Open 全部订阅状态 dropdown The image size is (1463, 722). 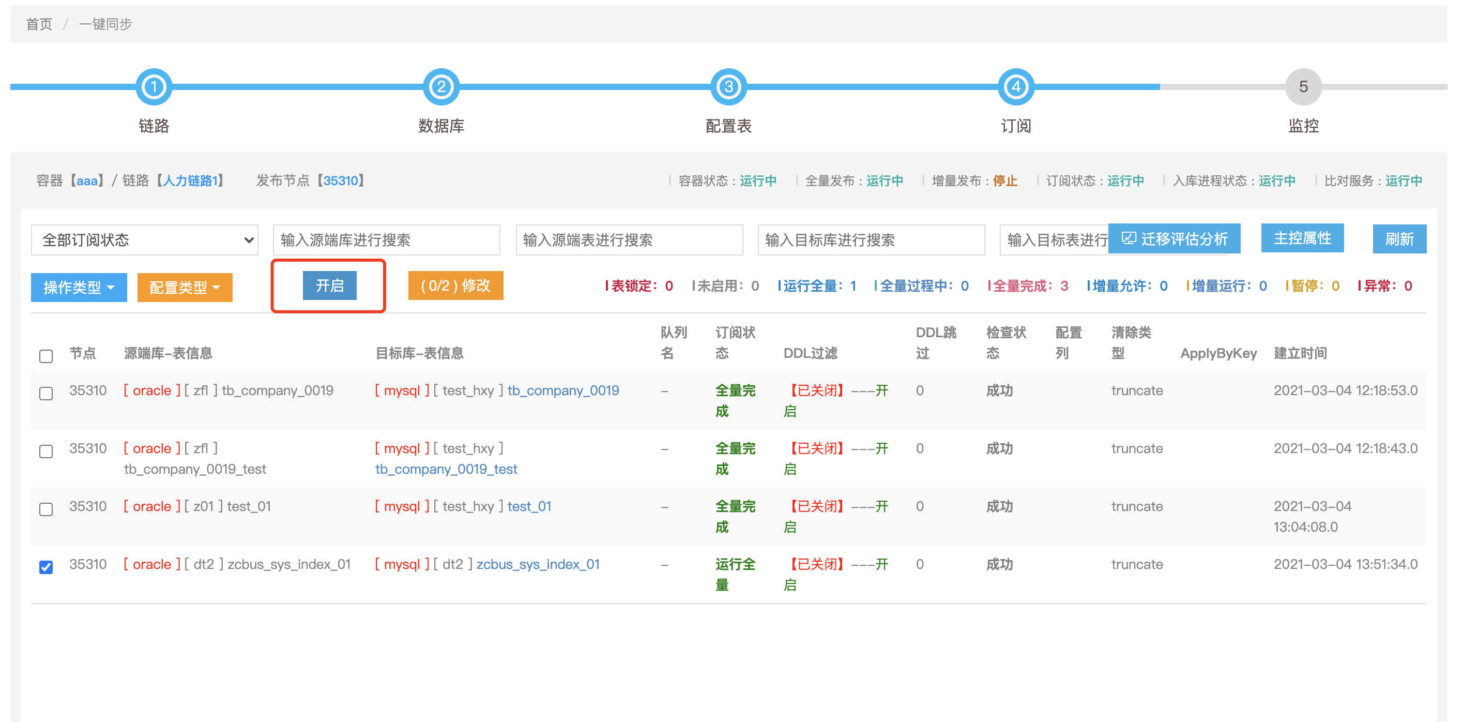145,240
